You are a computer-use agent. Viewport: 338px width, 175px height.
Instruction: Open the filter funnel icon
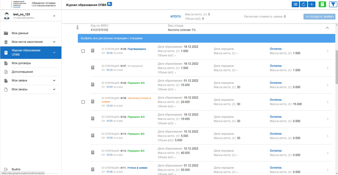(333, 4)
